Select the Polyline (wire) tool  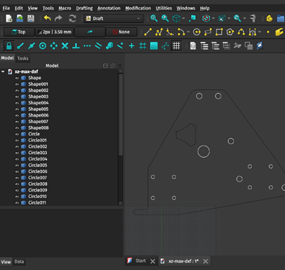coord(159,32)
